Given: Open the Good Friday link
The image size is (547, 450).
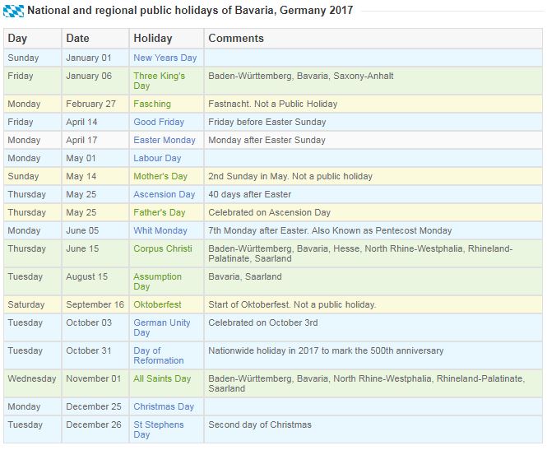Looking at the screenshot, I should pyautogui.click(x=159, y=122).
